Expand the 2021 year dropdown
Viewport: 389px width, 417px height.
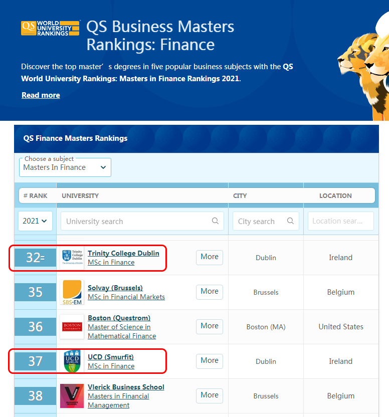[35, 221]
